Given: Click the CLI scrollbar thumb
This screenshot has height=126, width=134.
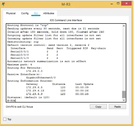Looking at the screenshot, I should [x=124, y=94].
